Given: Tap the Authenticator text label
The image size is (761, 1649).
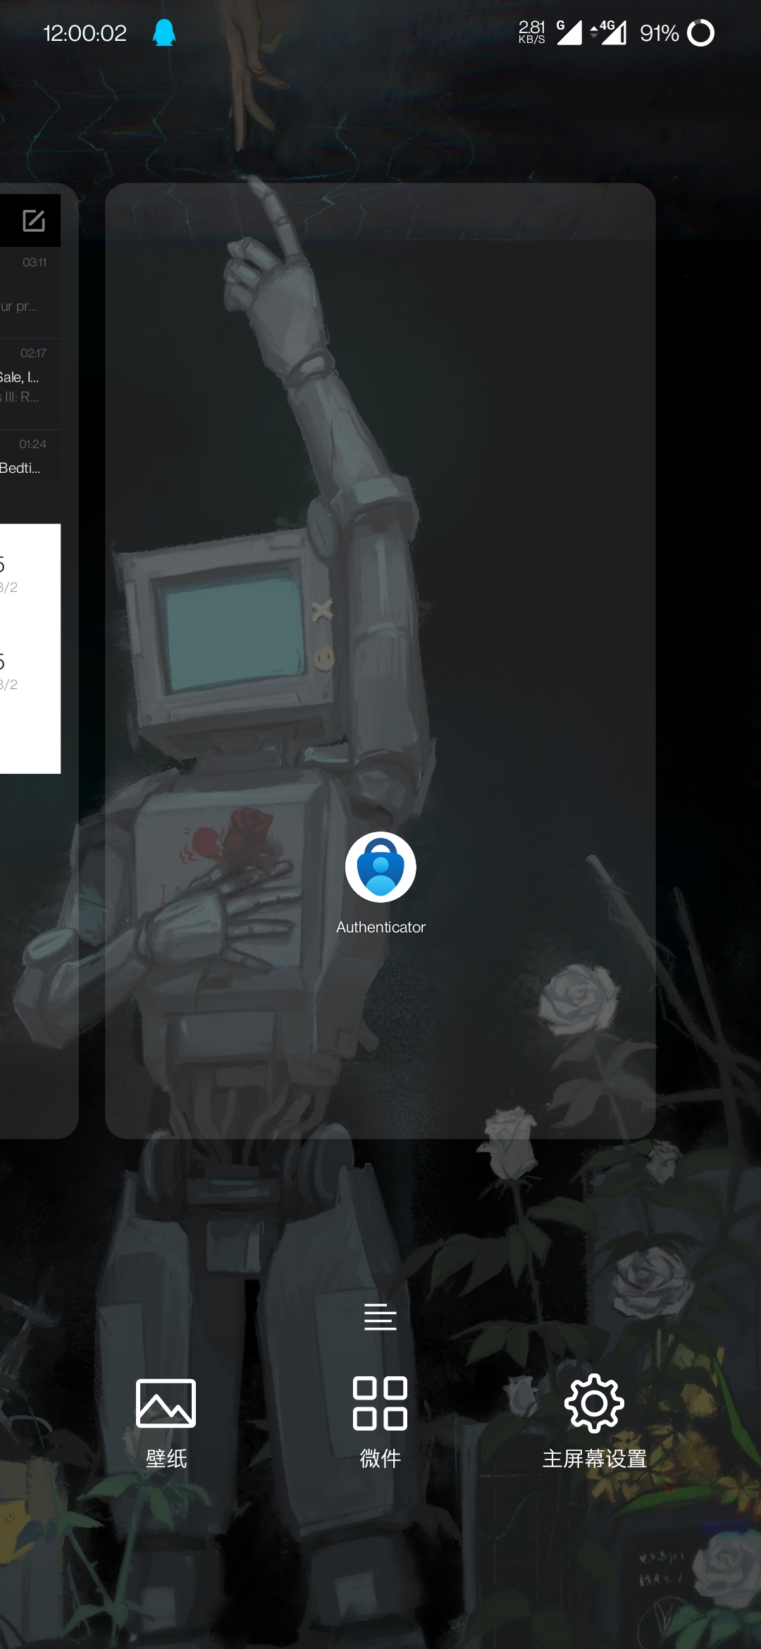Looking at the screenshot, I should click(x=380, y=927).
